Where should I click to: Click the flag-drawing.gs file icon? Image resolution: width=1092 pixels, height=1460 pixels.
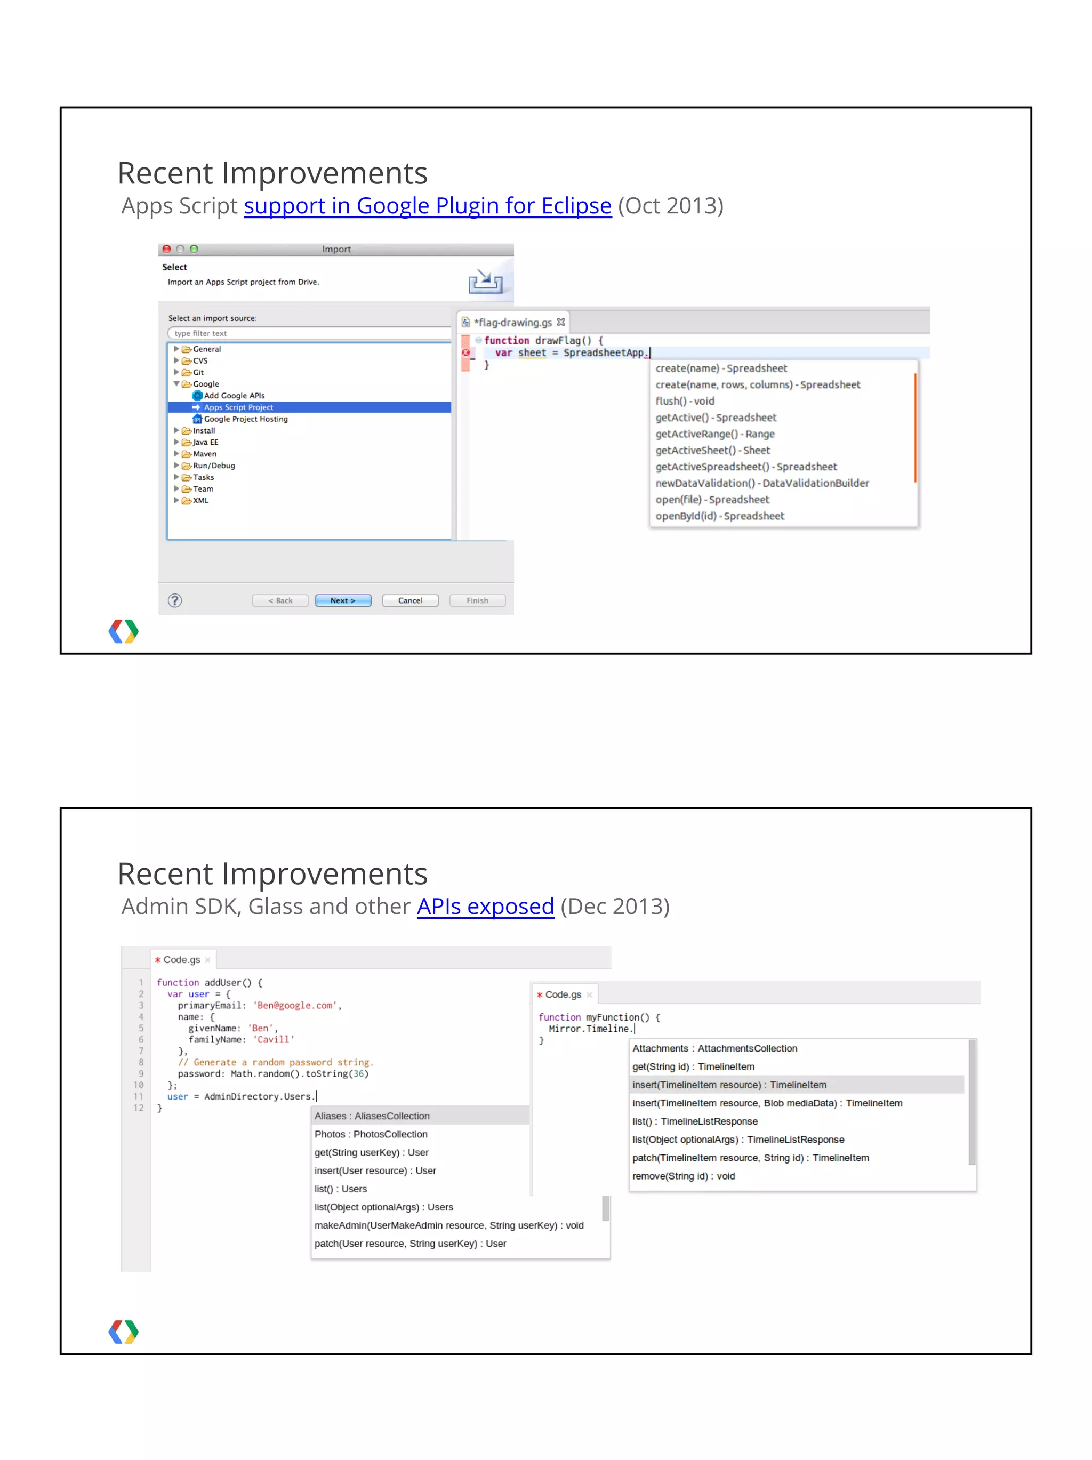[466, 322]
